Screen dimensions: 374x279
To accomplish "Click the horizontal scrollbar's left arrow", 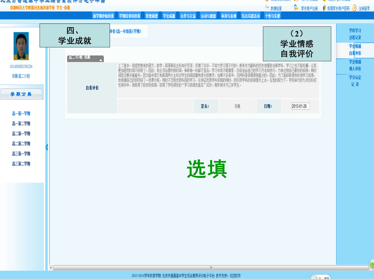I will (x=51, y=267).
